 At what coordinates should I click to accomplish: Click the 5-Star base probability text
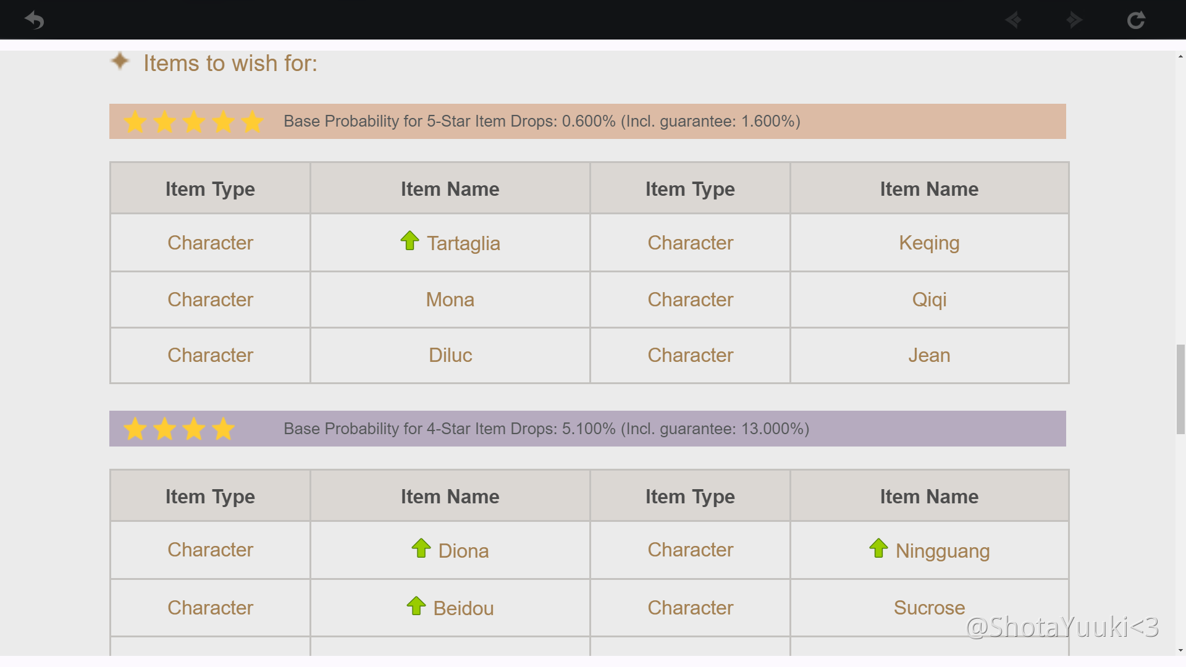(542, 121)
